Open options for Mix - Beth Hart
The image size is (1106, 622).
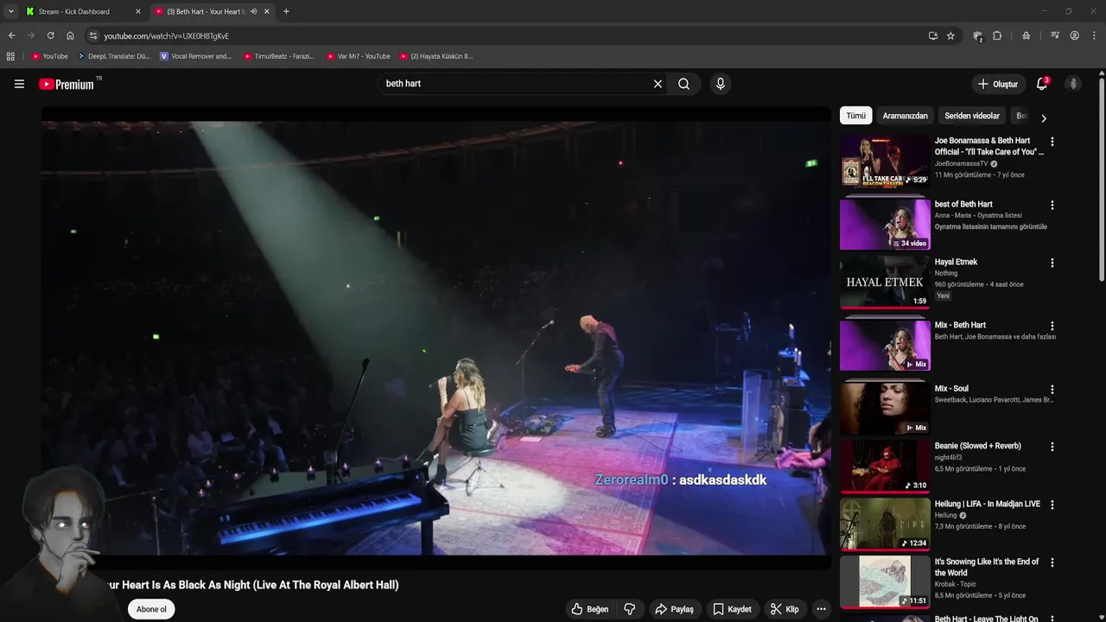click(x=1052, y=327)
